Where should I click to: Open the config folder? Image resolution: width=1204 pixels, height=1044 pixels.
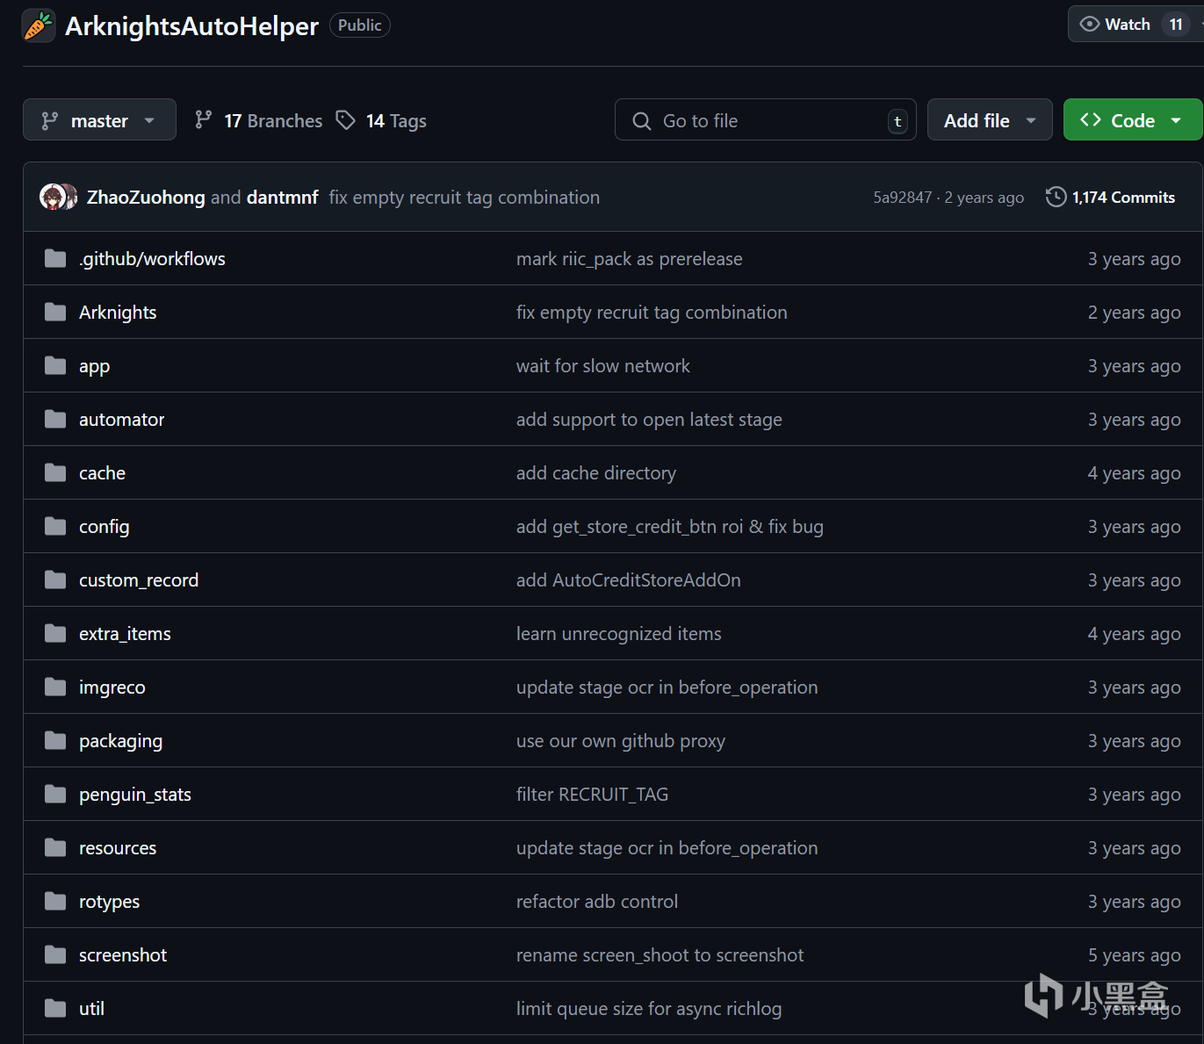[x=104, y=527]
